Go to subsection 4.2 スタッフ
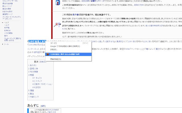Viewport: 182px width, 113px height. click(x=37, y=81)
